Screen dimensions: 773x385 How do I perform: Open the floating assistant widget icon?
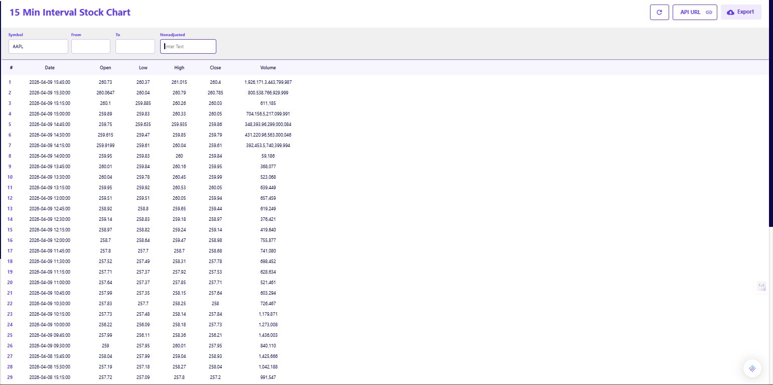click(x=752, y=368)
